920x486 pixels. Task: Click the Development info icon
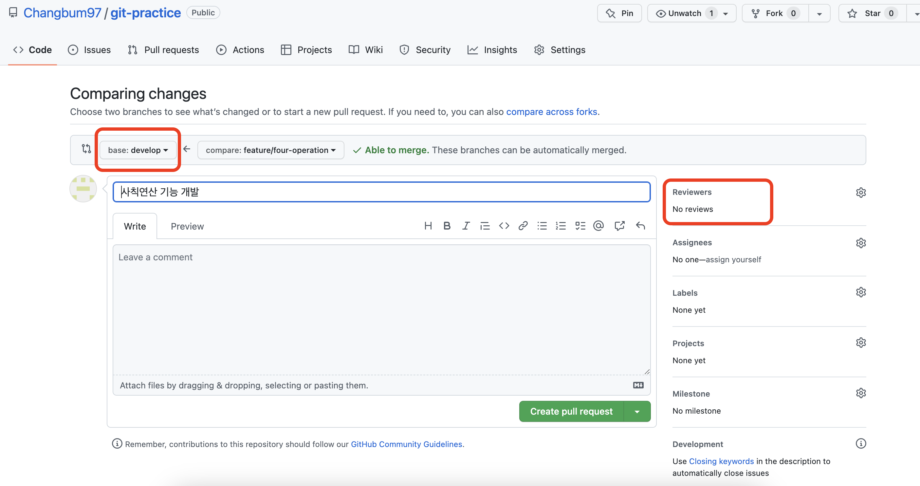861,444
